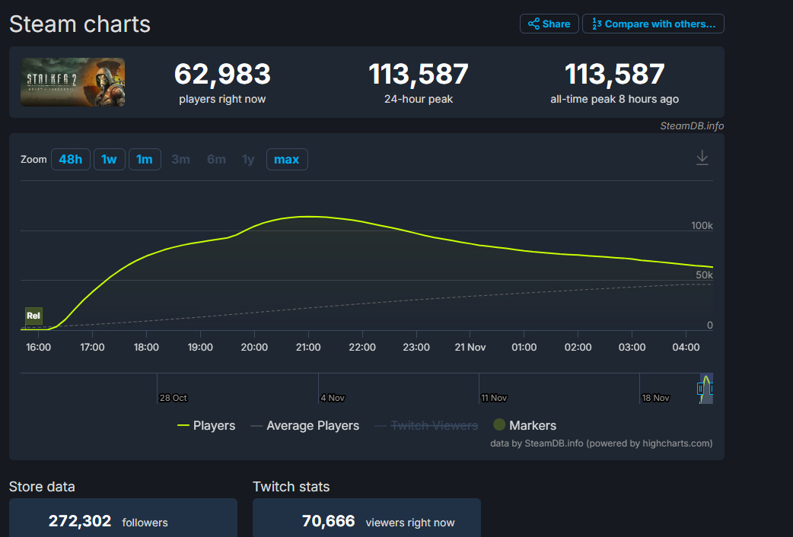The height and width of the screenshot is (537, 793).
Task: Set chart zoom to max
Action: pos(287,159)
